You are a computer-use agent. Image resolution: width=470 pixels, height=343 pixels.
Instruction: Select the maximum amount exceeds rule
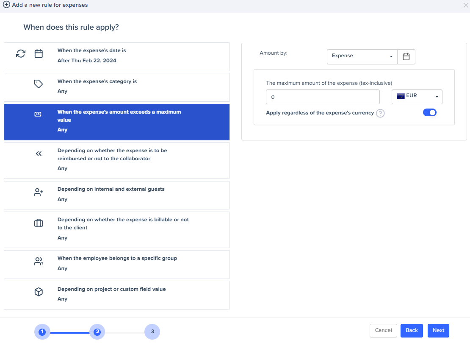(x=116, y=122)
